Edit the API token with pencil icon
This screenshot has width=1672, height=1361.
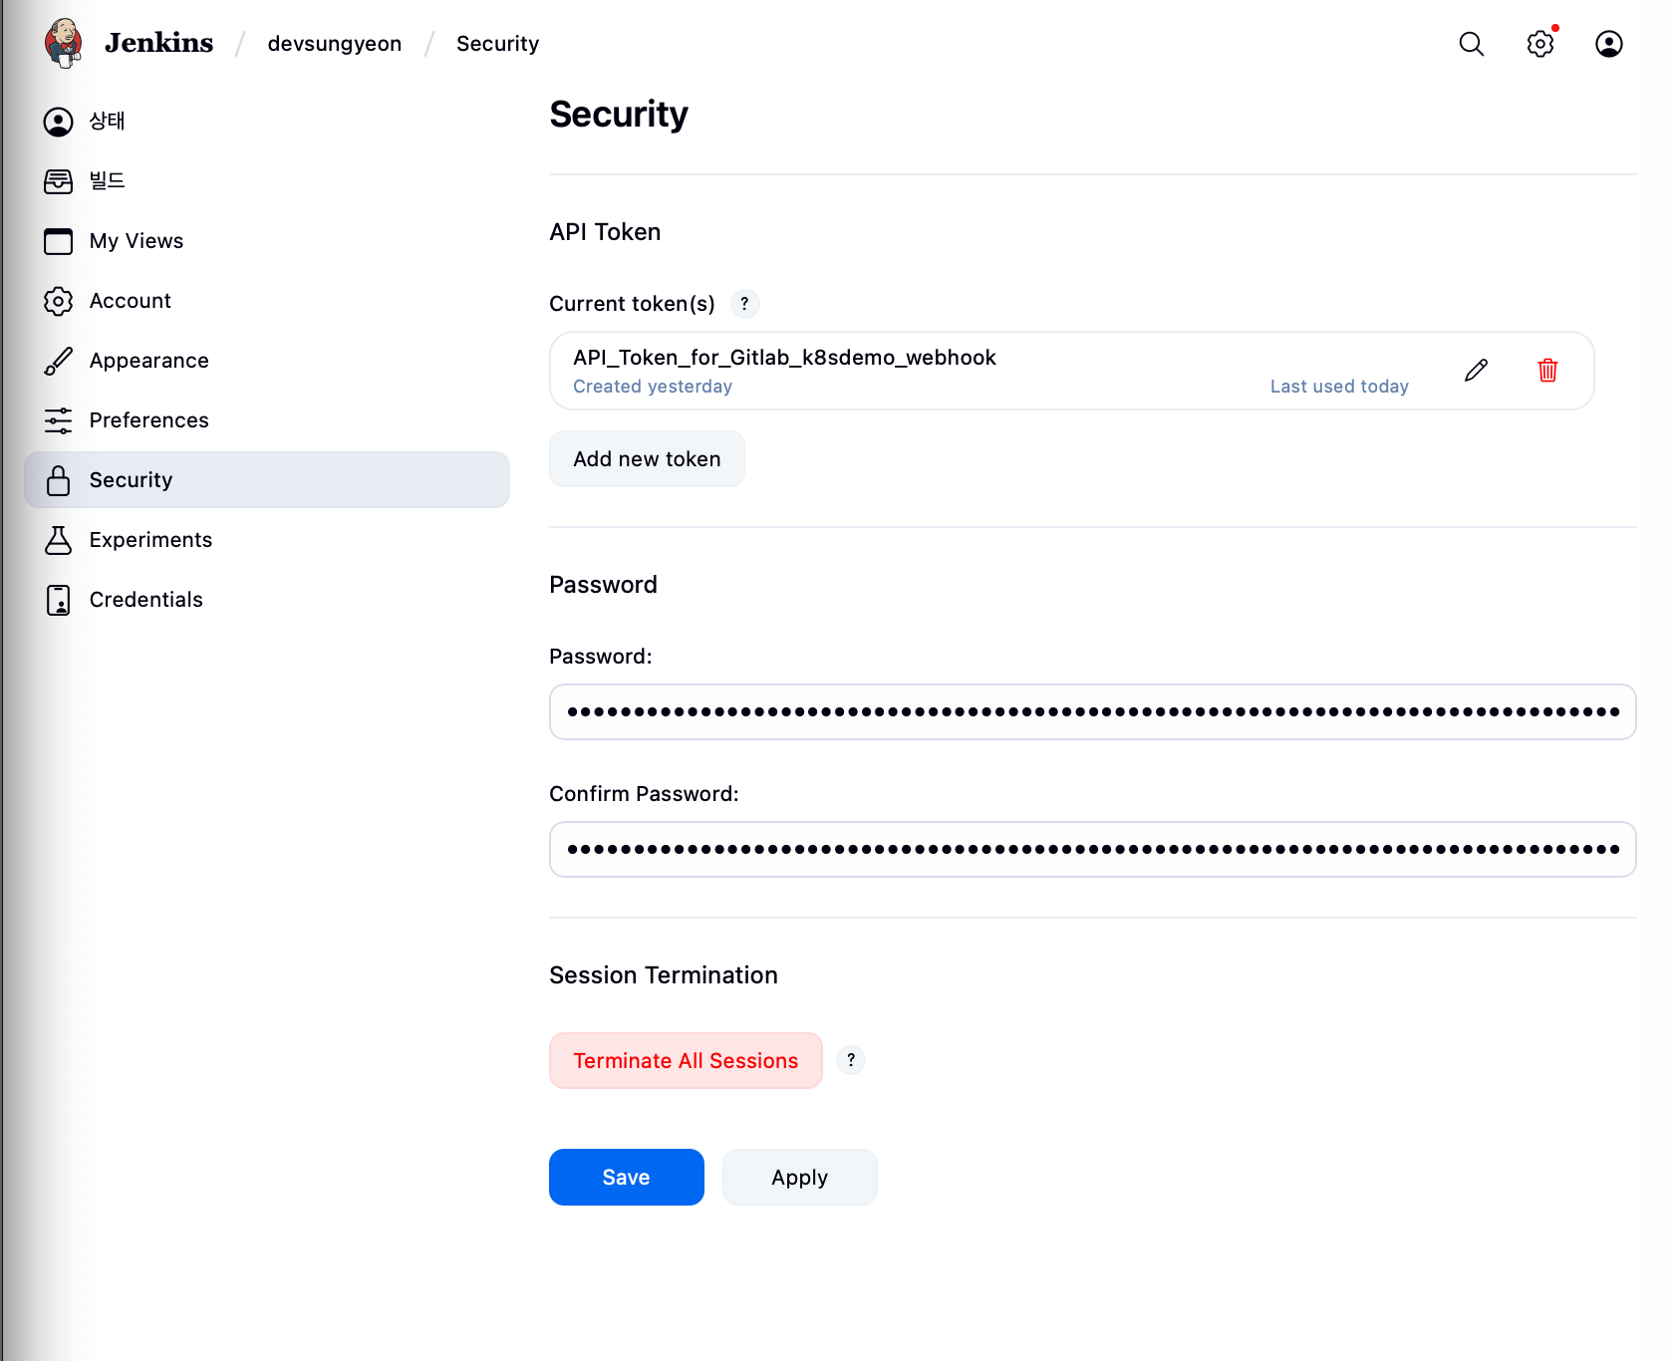[1476, 371]
